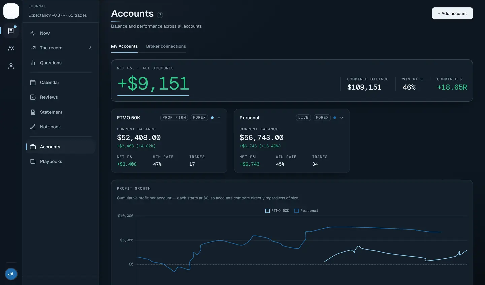Expand the Personal account card chevron
The width and height of the screenshot is (485, 285).
[342, 118]
